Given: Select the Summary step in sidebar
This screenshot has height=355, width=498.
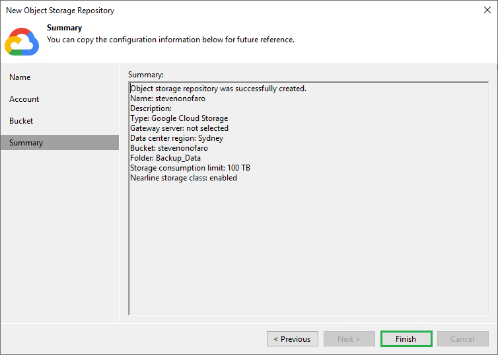Looking at the screenshot, I should (26, 143).
